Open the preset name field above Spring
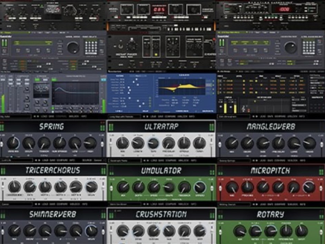The image size is (325, 244). pos(16,117)
